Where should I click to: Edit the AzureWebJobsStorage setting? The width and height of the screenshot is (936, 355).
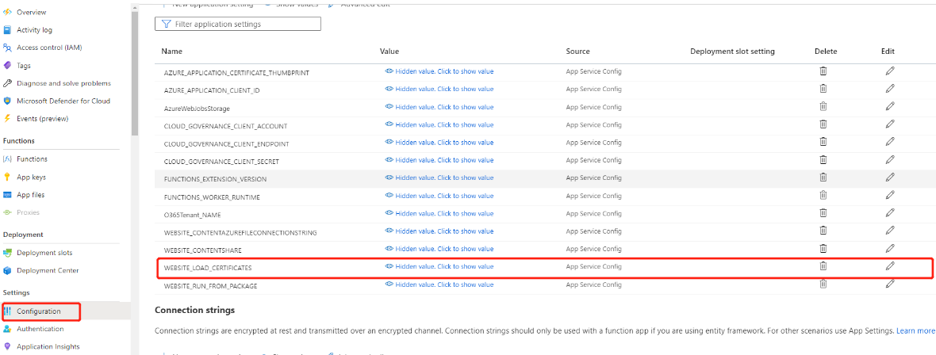[x=890, y=106]
